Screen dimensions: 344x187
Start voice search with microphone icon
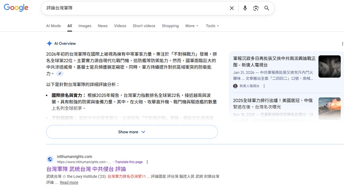pos(245,8)
